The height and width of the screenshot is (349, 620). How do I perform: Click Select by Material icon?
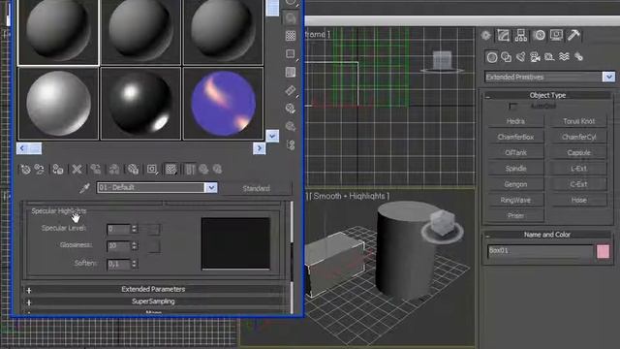click(291, 126)
